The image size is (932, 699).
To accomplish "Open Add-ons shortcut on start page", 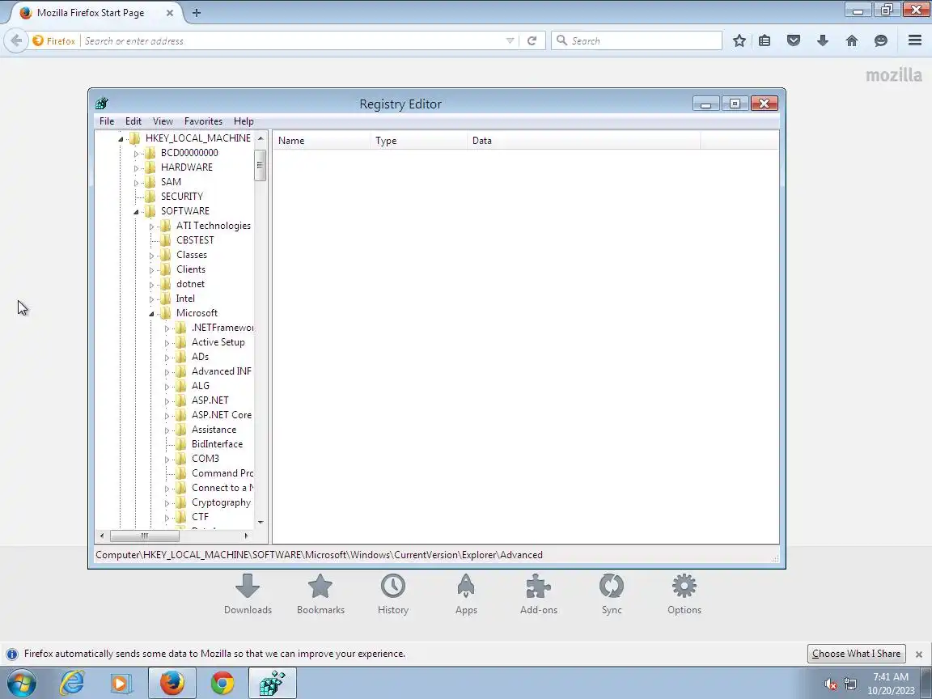I will [539, 594].
